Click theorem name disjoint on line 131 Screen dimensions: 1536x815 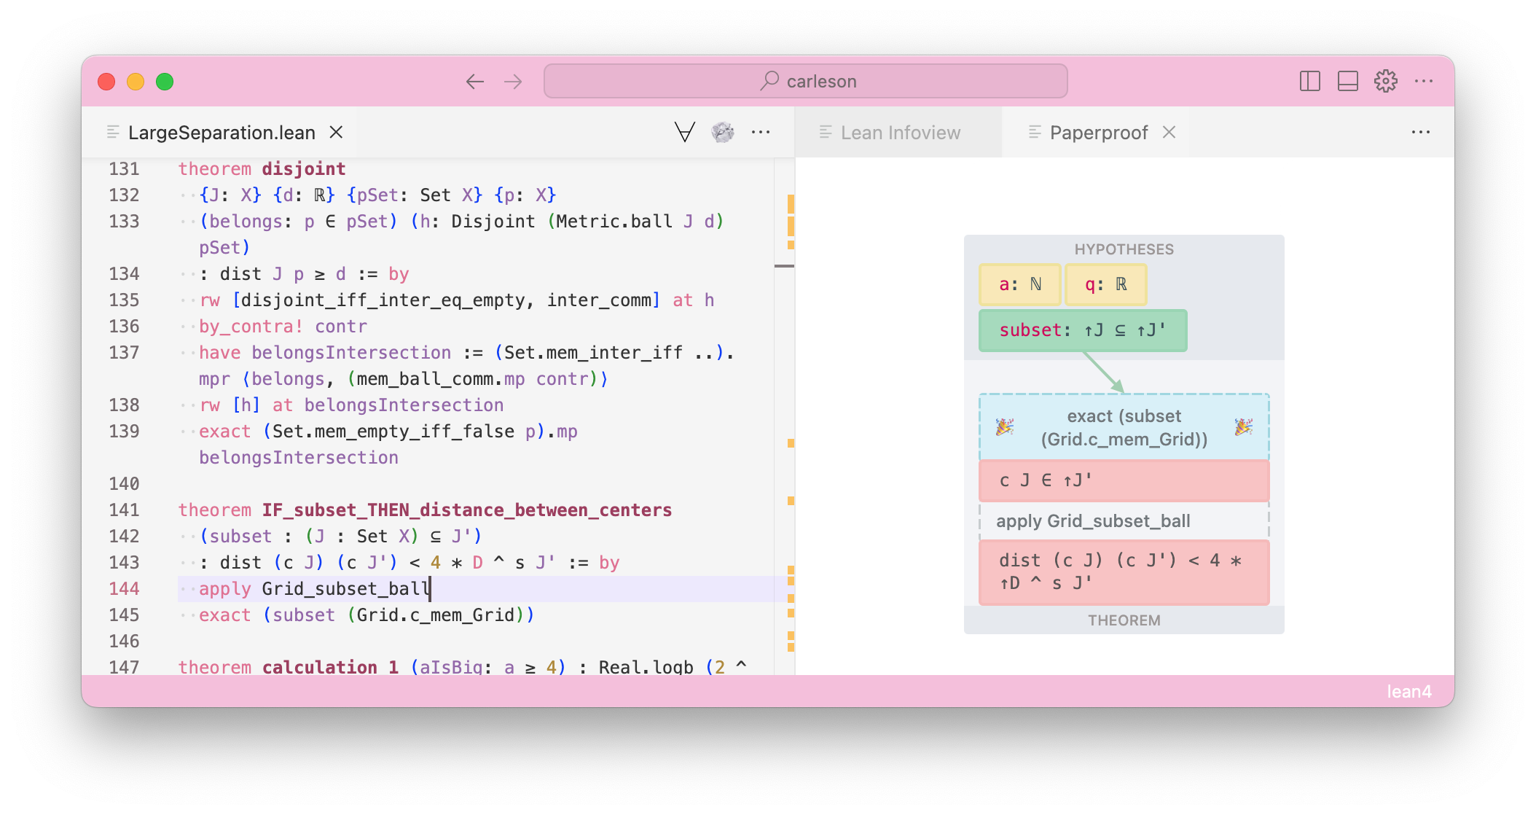click(x=303, y=168)
